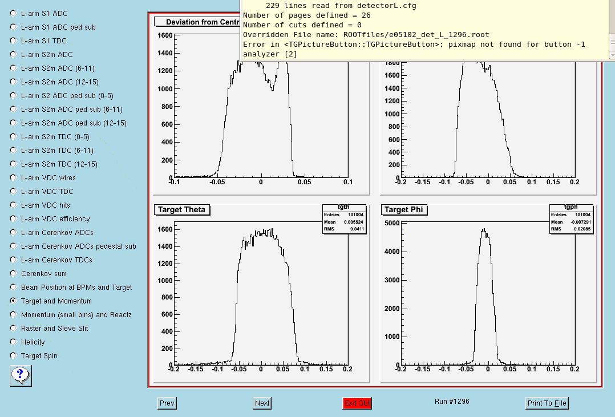Click '229 lines read from detectorL.cfg' line
This screenshot has width=615, height=417.
(341, 6)
